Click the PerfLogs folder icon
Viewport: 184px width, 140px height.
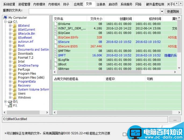[15, 70]
